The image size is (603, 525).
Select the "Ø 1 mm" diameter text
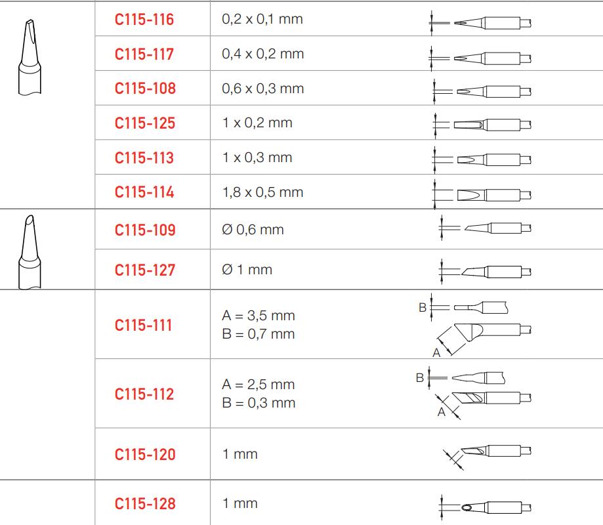point(247,270)
